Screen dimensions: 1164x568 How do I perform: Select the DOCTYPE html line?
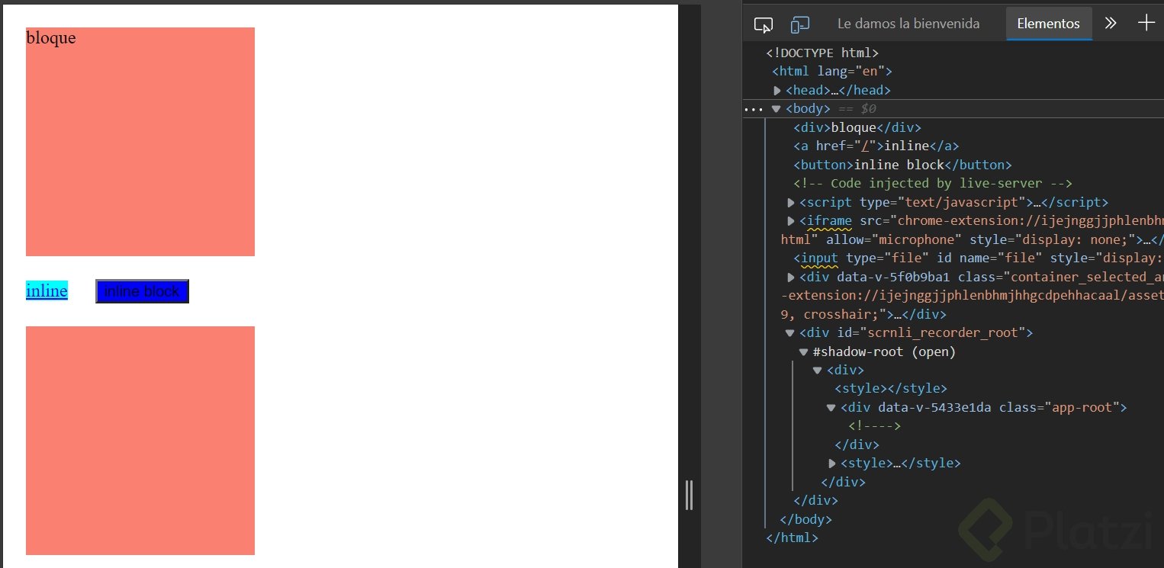[x=822, y=53]
